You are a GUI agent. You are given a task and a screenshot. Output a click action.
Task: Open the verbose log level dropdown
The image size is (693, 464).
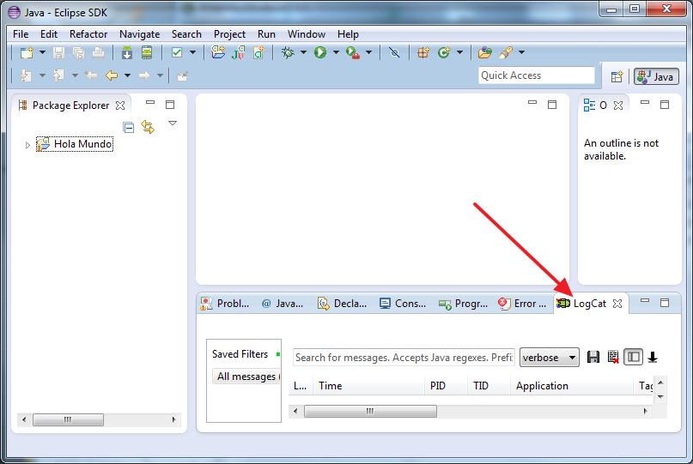coord(549,358)
